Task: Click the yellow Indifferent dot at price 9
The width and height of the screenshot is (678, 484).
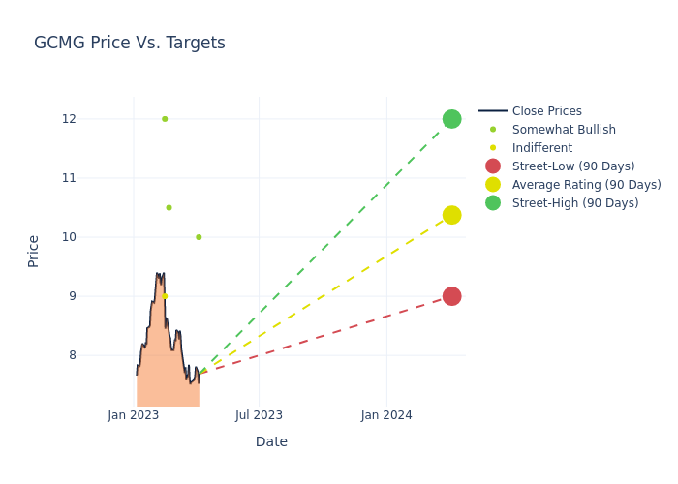Action: click(x=165, y=296)
